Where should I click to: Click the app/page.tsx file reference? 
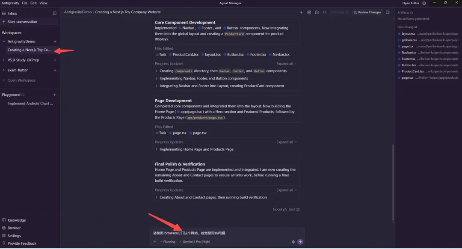click(190, 112)
